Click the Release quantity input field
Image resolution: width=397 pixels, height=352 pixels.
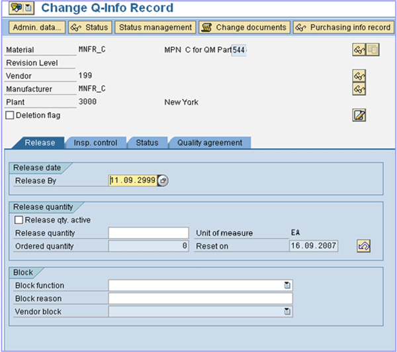tap(149, 233)
